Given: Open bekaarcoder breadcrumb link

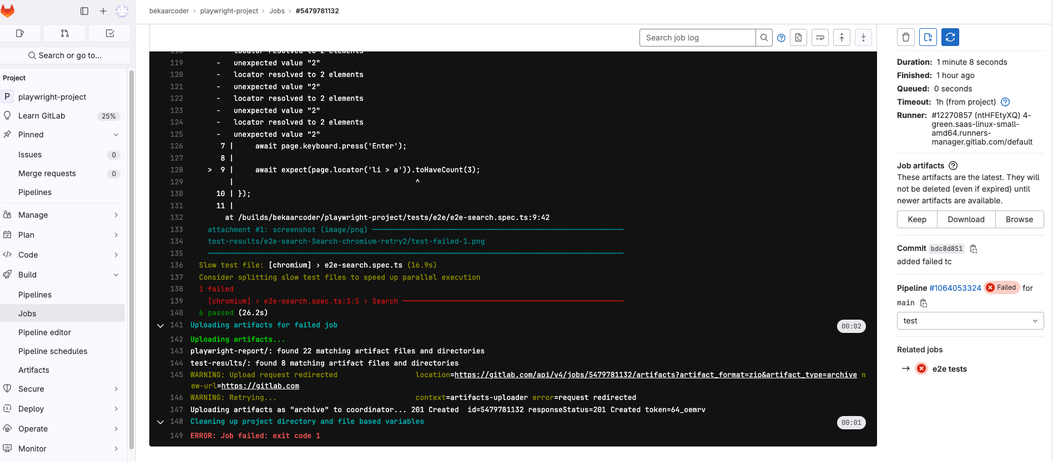Looking at the screenshot, I should (169, 11).
